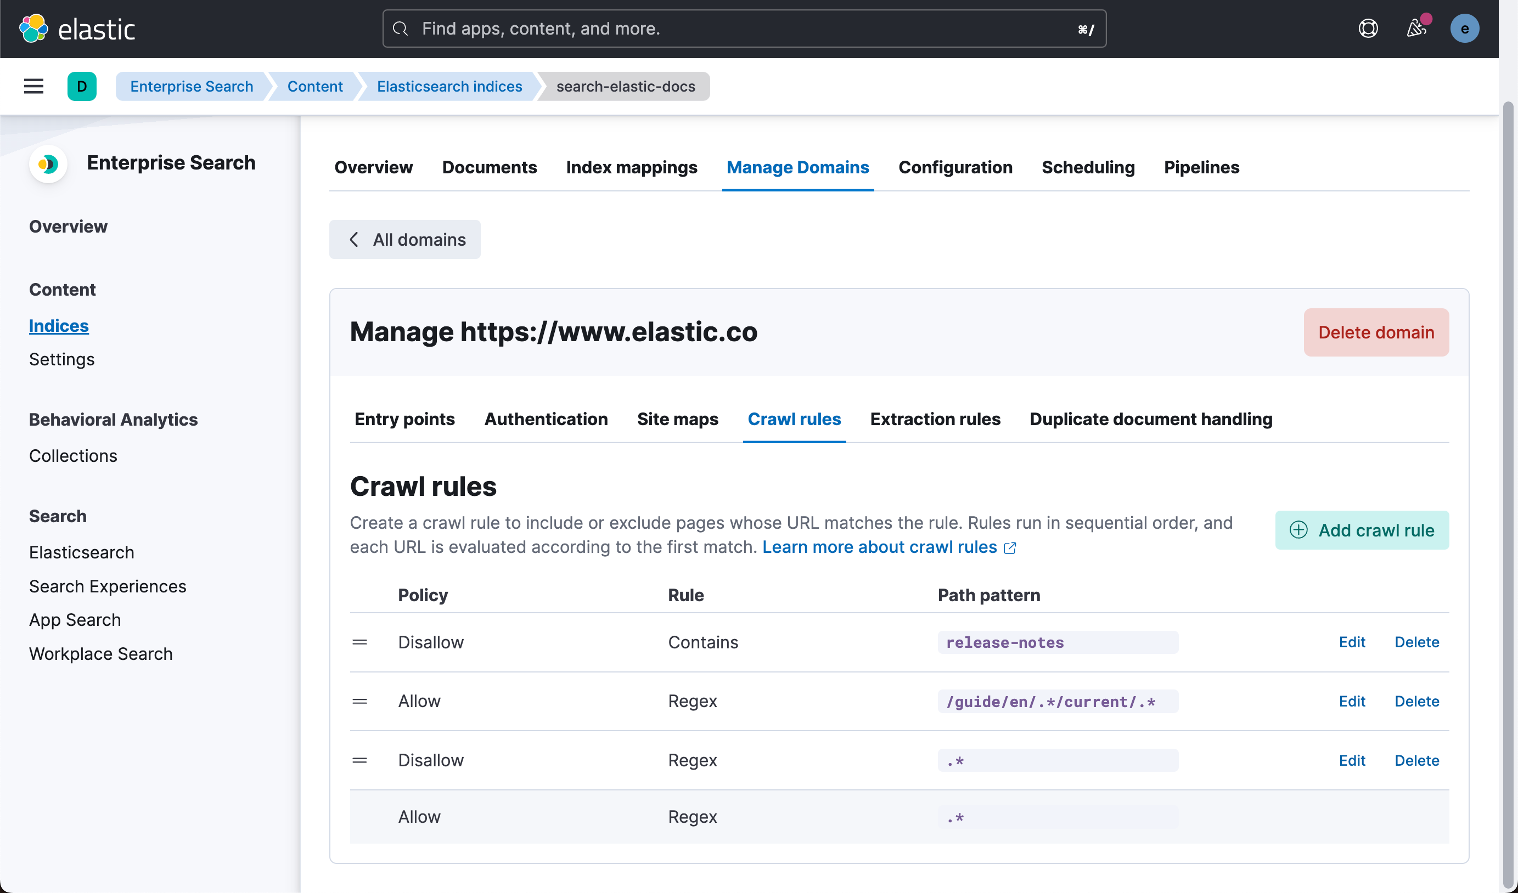The width and height of the screenshot is (1518, 893).
Task: Open sidebar Overview link
Action: click(68, 227)
